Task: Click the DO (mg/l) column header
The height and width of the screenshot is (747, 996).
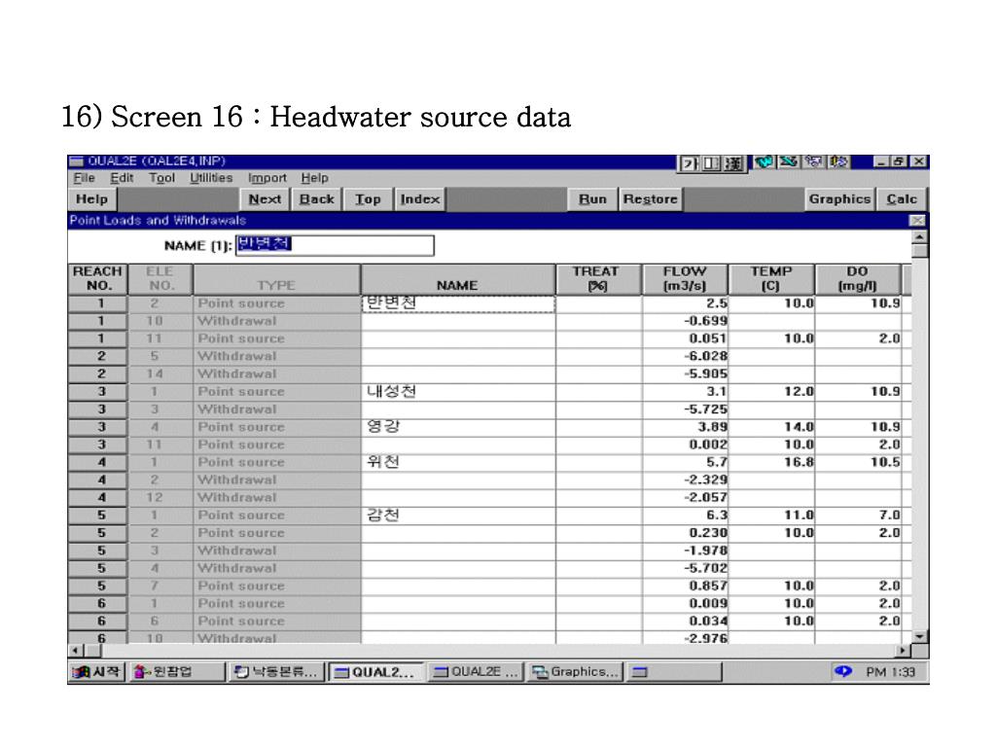Action: [x=858, y=279]
